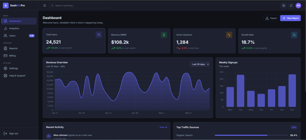
Task: Click the Export button
Action: point(271,18)
